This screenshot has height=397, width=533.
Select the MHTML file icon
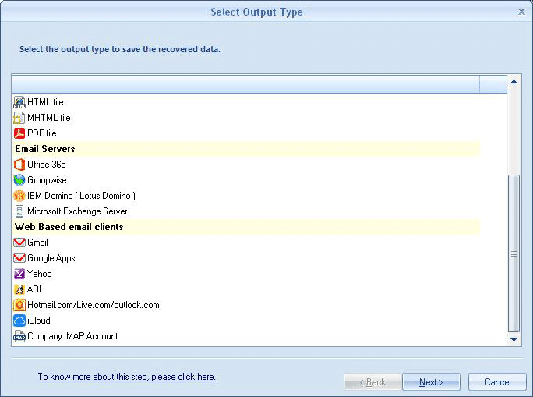tap(19, 118)
